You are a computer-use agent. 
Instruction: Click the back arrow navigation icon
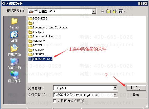click(103, 12)
